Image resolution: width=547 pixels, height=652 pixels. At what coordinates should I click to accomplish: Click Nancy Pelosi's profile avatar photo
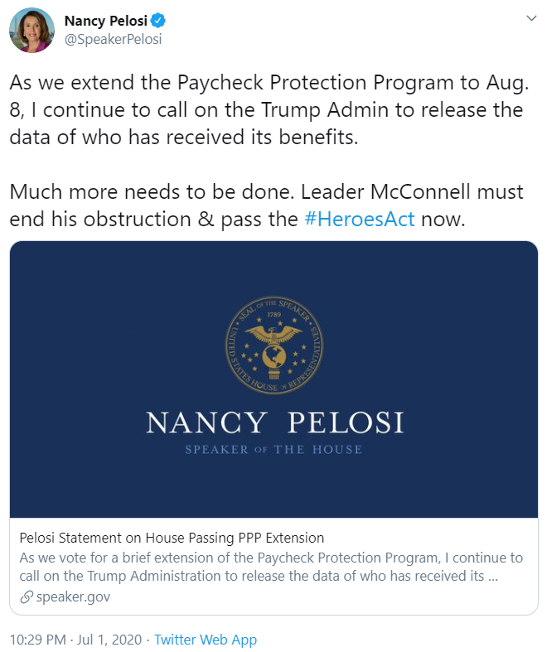pos(30,32)
